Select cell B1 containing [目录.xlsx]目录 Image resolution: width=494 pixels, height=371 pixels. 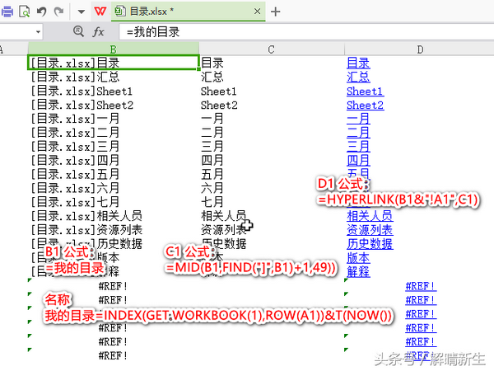113,63
